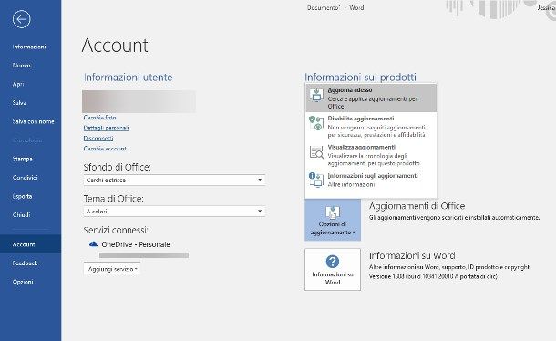Click the Disabilita aggiornamenti shield icon
Viewport: 556px width, 341px height.
(316, 123)
